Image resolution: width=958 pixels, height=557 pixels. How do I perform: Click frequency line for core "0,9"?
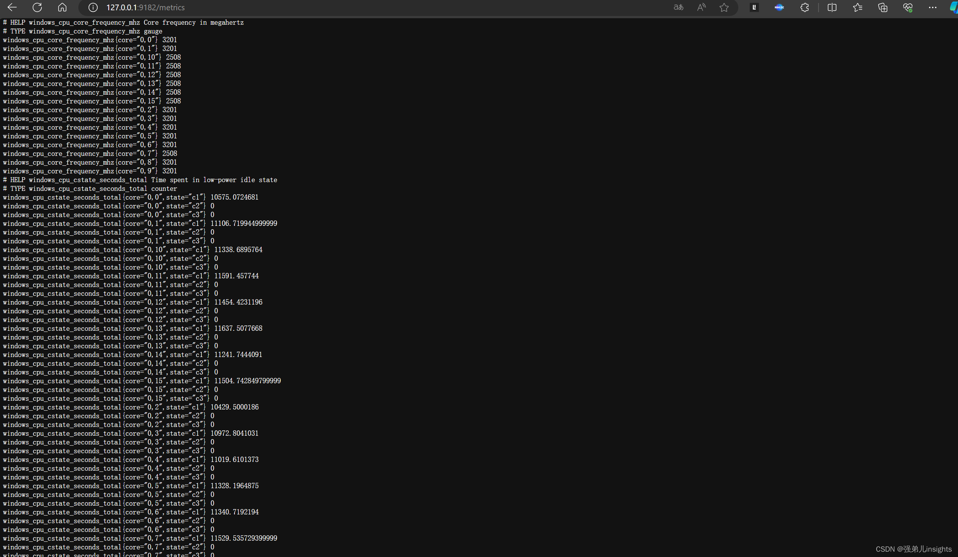coord(90,171)
